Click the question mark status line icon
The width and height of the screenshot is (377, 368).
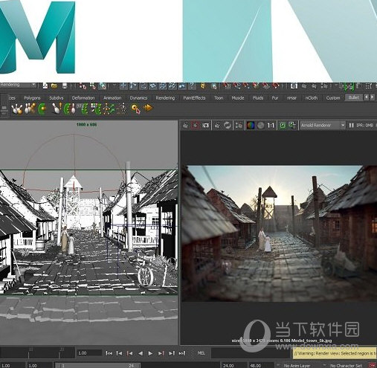pos(192,85)
